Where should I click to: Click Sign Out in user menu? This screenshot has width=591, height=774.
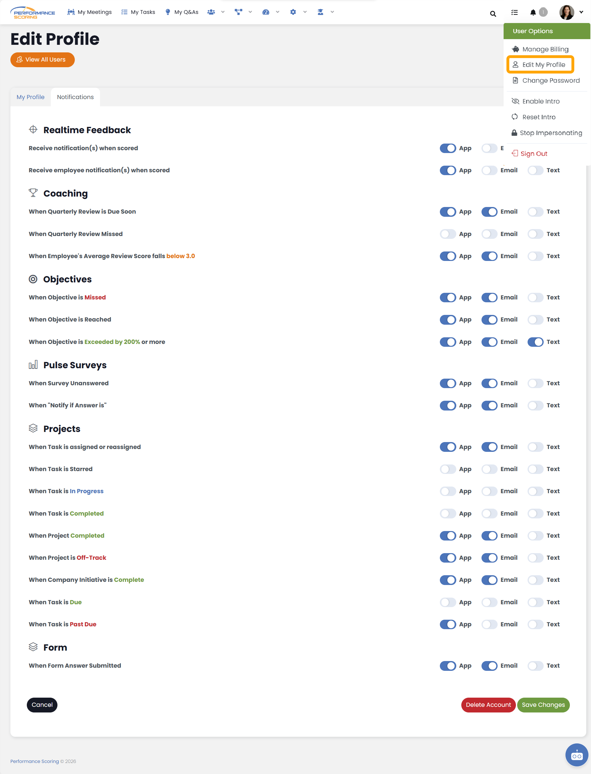pos(533,154)
